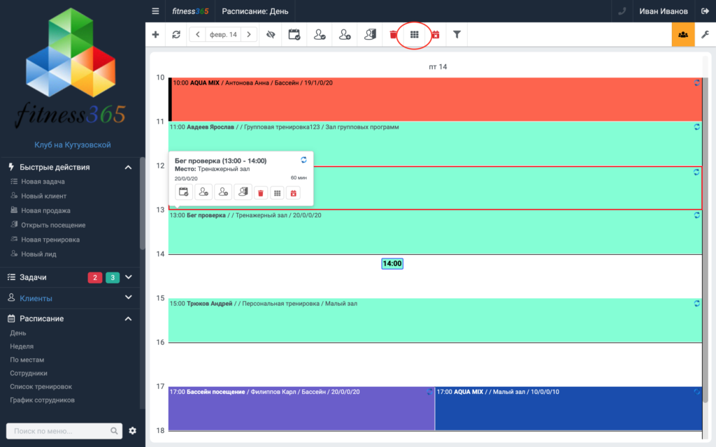
Task: Expand the Задачи section chevron
Action: [x=129, y=277]
